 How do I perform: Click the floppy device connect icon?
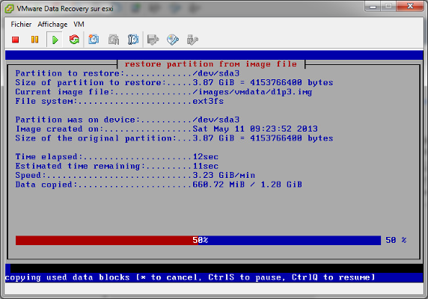tap(153, 40)
